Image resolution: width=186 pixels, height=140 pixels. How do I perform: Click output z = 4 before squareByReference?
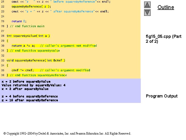coord(30,96)
